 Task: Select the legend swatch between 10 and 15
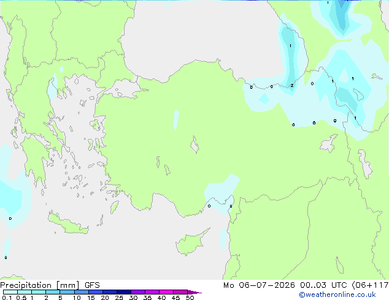pos(81,292)
